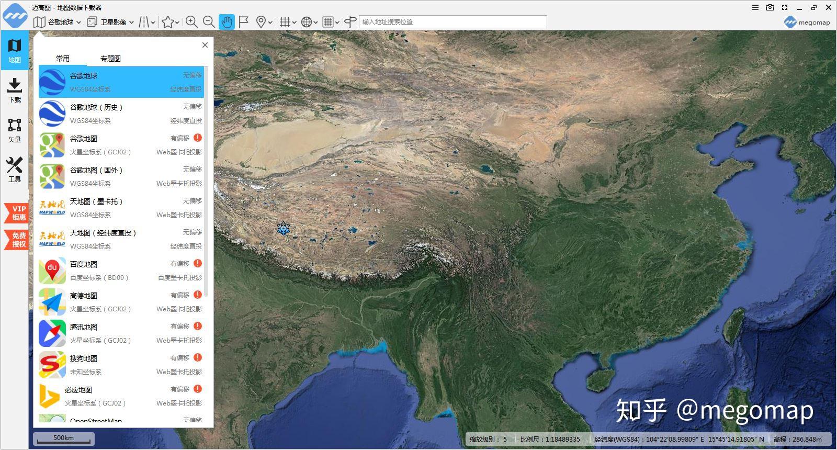Click the warning icon beside 高德地图 有偏移
This screenshot has width=837, height=450.
pyautogui.click(x=198, y=295)
